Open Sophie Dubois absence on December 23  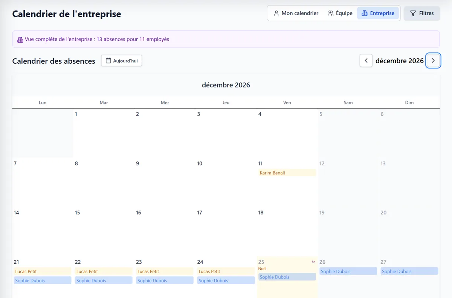tap(165, 280)
